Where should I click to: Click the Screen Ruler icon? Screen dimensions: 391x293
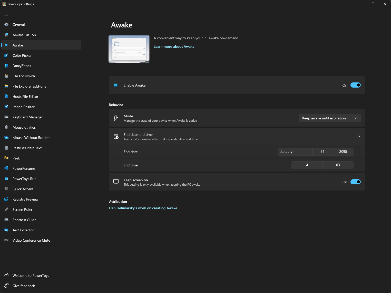tap(6, 209)
